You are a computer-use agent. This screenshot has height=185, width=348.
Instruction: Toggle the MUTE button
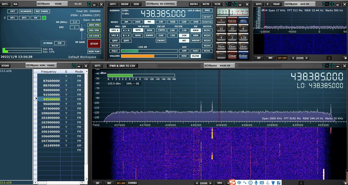click(x=115, y=46)
